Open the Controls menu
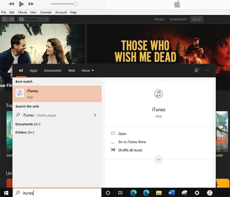Screen dimensions: 230x197 (x=46, y=12)
